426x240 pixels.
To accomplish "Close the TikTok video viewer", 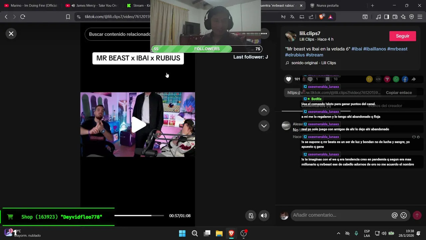I will pyautogui.click(x=11, y=34).
